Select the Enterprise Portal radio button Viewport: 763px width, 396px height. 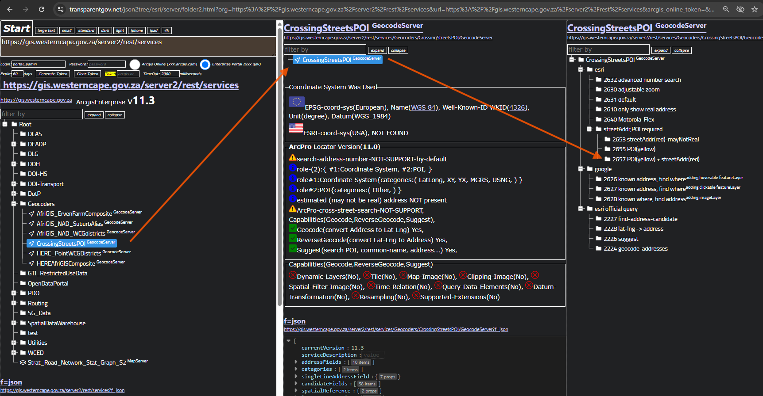[x=205, y=65]
